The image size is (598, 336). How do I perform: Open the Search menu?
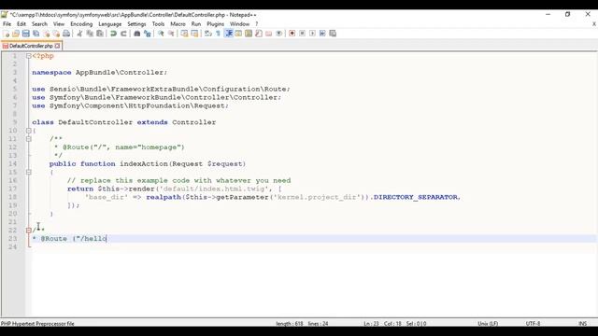click(x=39, y=24)
